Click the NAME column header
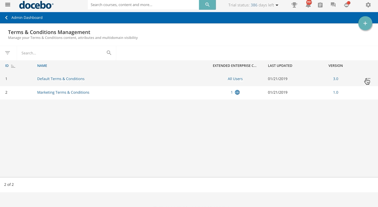Viewport: 378px width, 207px height. click(x=42, y=66)
